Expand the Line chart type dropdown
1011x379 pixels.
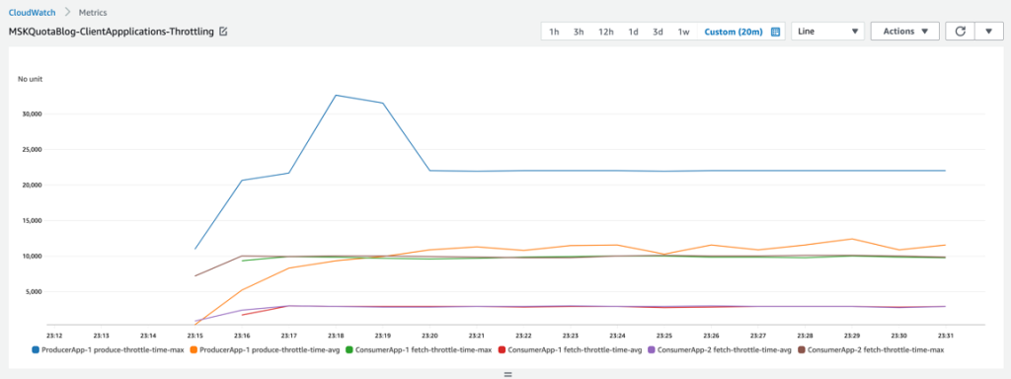click(x=827, y=31)
